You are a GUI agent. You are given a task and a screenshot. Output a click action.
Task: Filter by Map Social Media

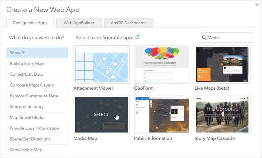click(x=37, y=118)
